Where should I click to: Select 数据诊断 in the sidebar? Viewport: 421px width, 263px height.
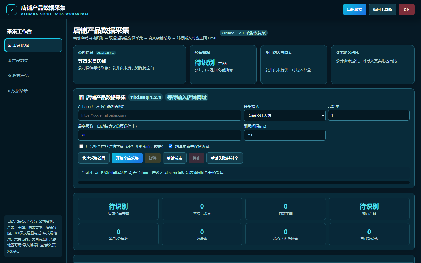[x=33, y=91]
